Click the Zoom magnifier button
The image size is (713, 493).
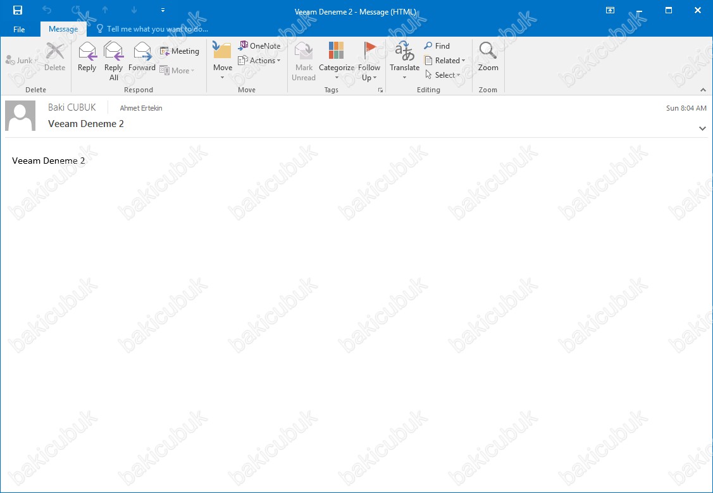tap(488, 56)
